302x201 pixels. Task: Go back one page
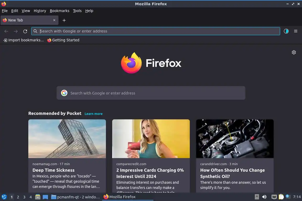pos(6,31)
